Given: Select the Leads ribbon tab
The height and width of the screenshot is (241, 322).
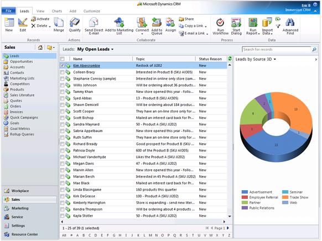Looking at the screenshot, I should (24, 11).
